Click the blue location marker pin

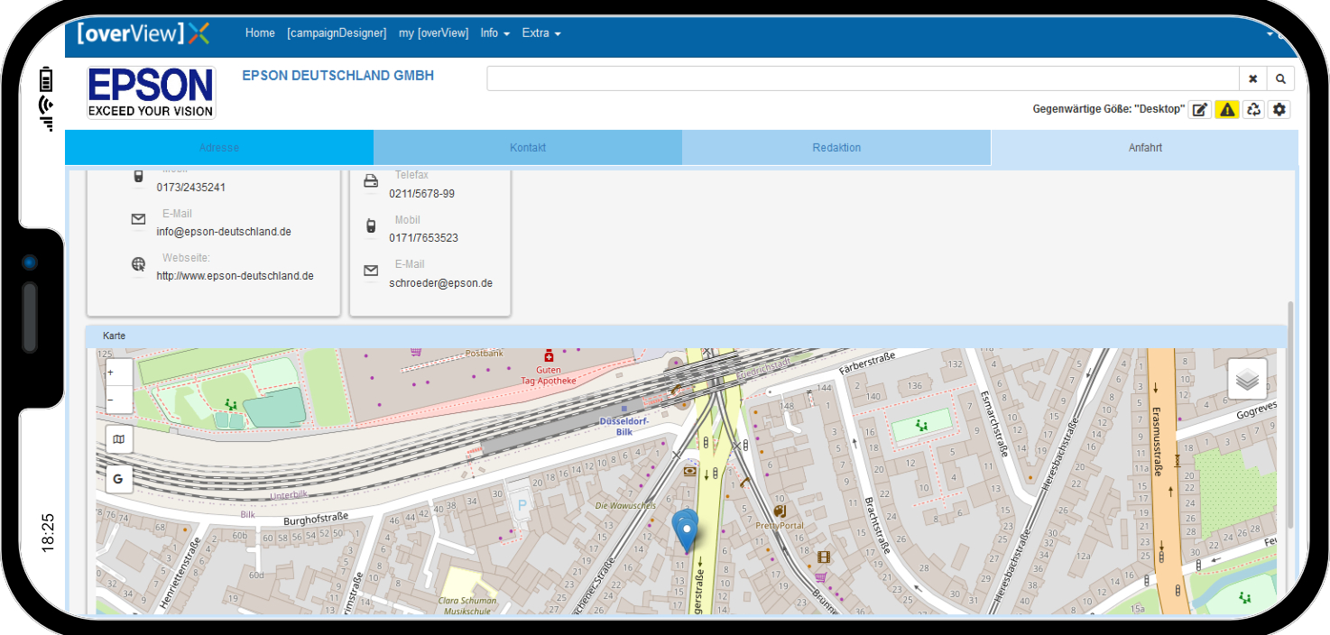pos(686,530)
